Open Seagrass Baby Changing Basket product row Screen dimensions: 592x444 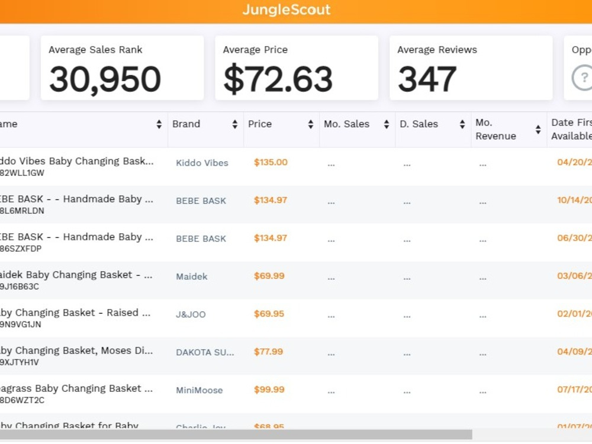coord(296,394)
